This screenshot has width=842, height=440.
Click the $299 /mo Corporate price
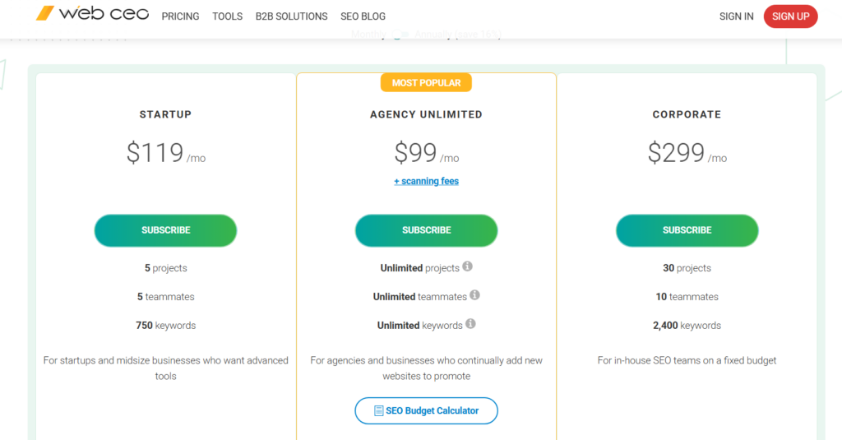point(687,153)
